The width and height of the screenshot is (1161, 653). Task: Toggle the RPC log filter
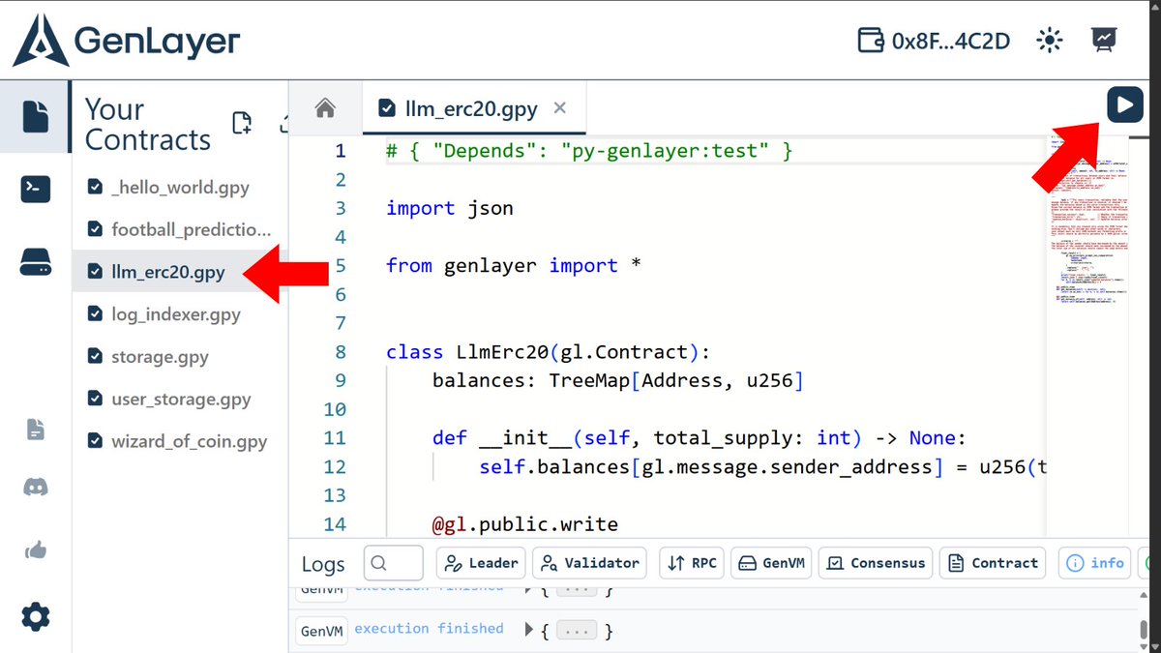pos(691,563)
